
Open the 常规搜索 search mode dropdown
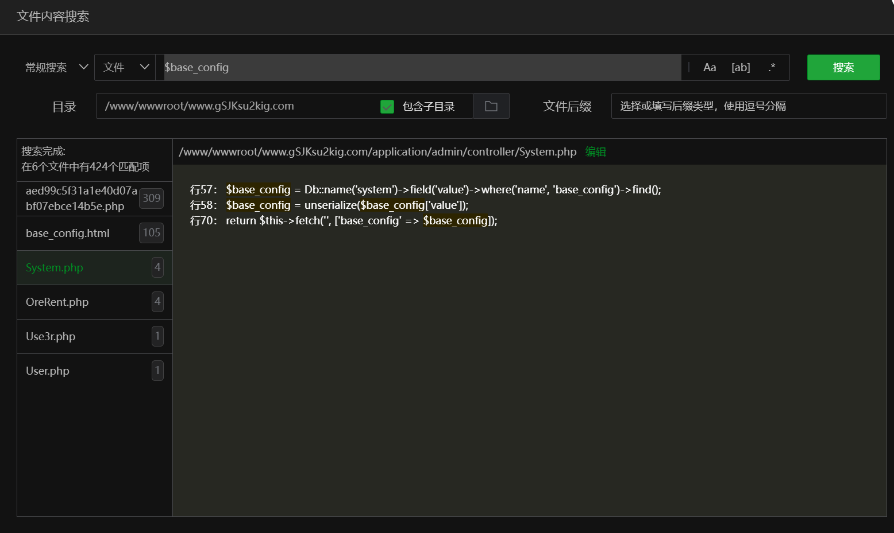pos(56,68)
